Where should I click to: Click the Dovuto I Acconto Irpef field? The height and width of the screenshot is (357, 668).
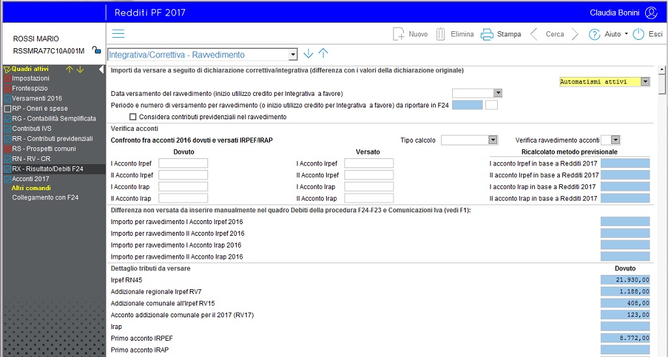pos(183,164)
